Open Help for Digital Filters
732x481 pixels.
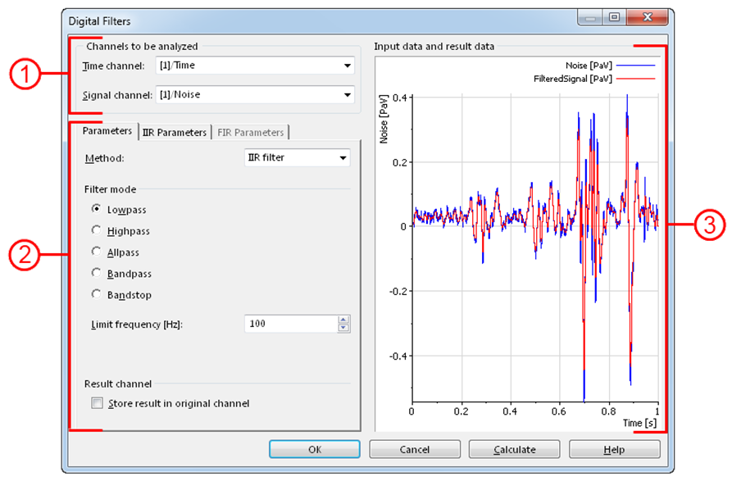pos(614,449)
